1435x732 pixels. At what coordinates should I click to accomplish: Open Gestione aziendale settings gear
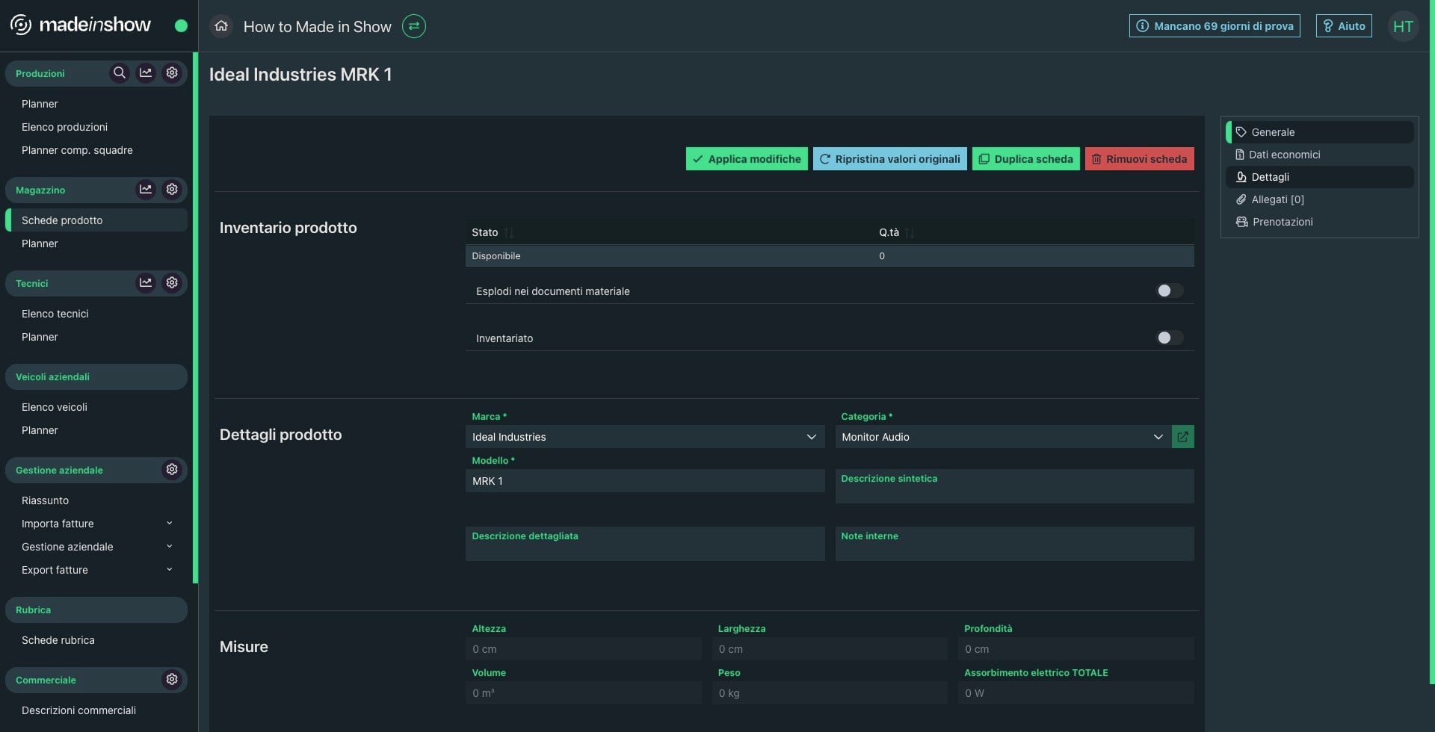click(x=172, y=469)
